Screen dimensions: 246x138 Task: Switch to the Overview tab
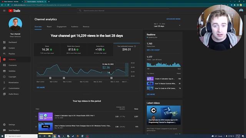coord(38,26)
